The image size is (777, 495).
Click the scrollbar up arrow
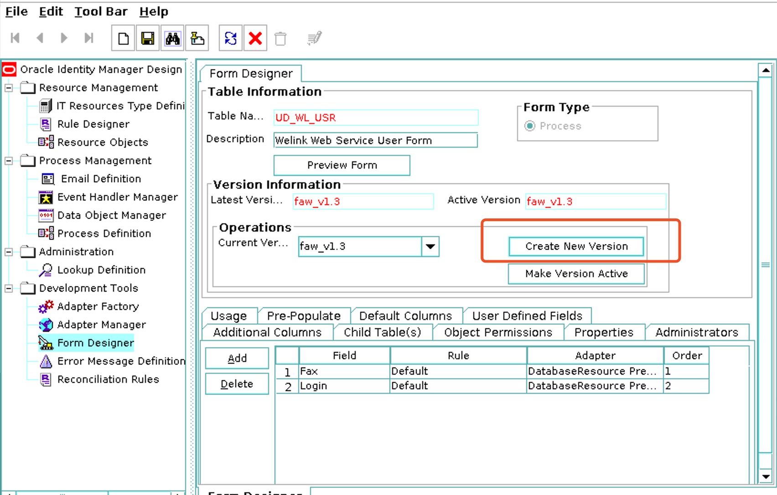[766, 71]
